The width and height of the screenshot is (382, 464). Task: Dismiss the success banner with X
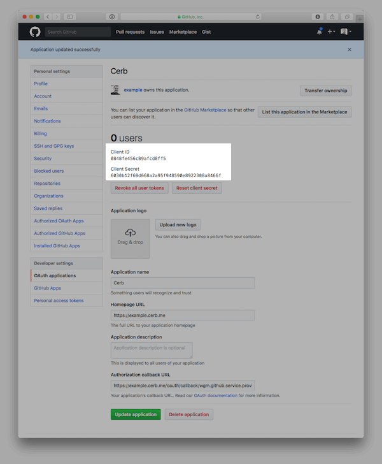[350, 50]
